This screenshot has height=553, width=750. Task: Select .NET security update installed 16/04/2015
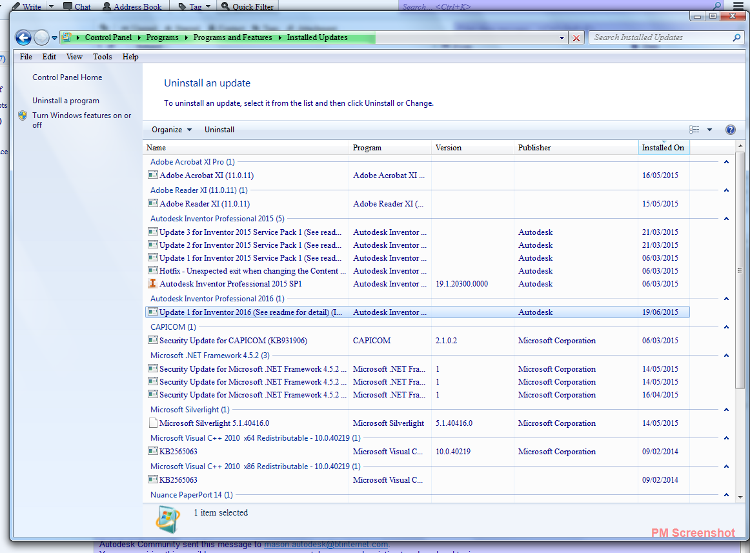[x=416, y=395]
